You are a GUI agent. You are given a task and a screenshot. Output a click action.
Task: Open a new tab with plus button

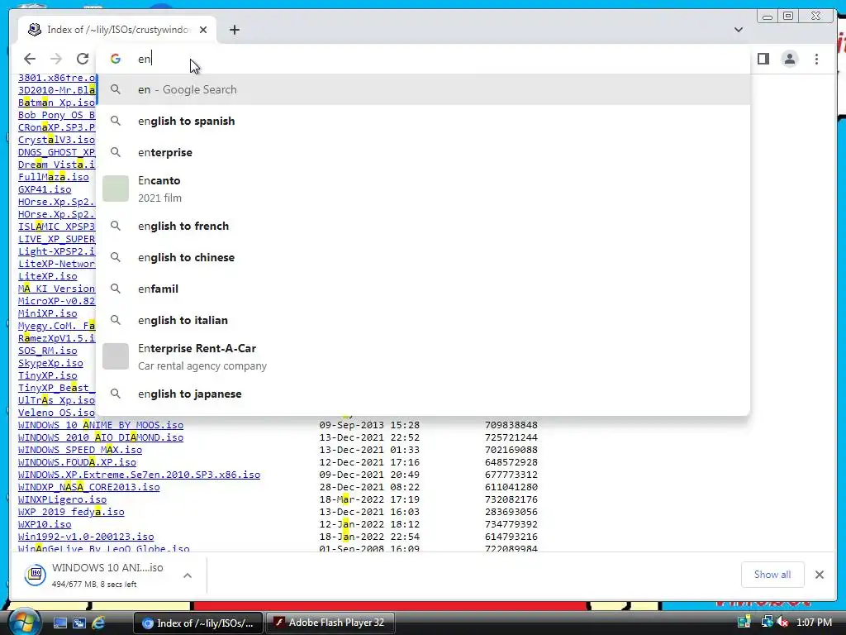point(234,30)
